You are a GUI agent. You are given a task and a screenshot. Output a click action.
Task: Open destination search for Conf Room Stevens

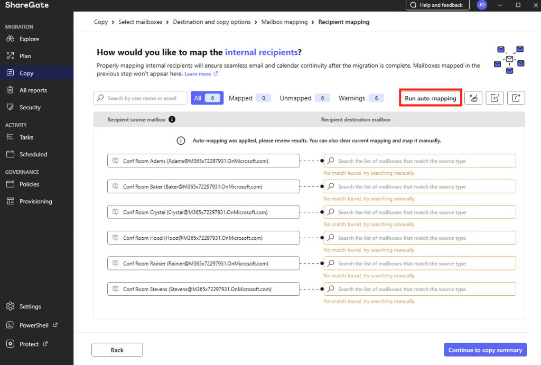point(419,289)
